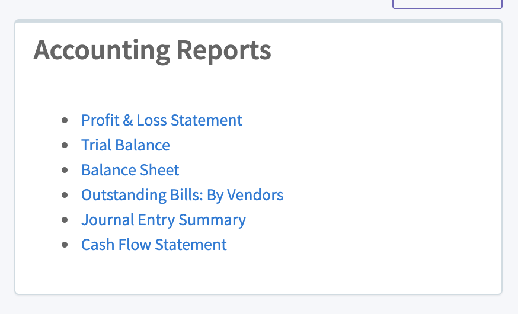This screenshot has height=314, width=518.
Task: Click the Accounting Reports heading
Action: click(152, 51)
